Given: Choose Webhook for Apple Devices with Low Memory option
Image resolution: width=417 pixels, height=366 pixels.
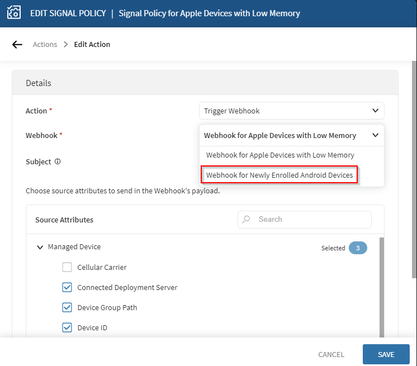Looking at the screenshot, I should (x=280, y=155).
